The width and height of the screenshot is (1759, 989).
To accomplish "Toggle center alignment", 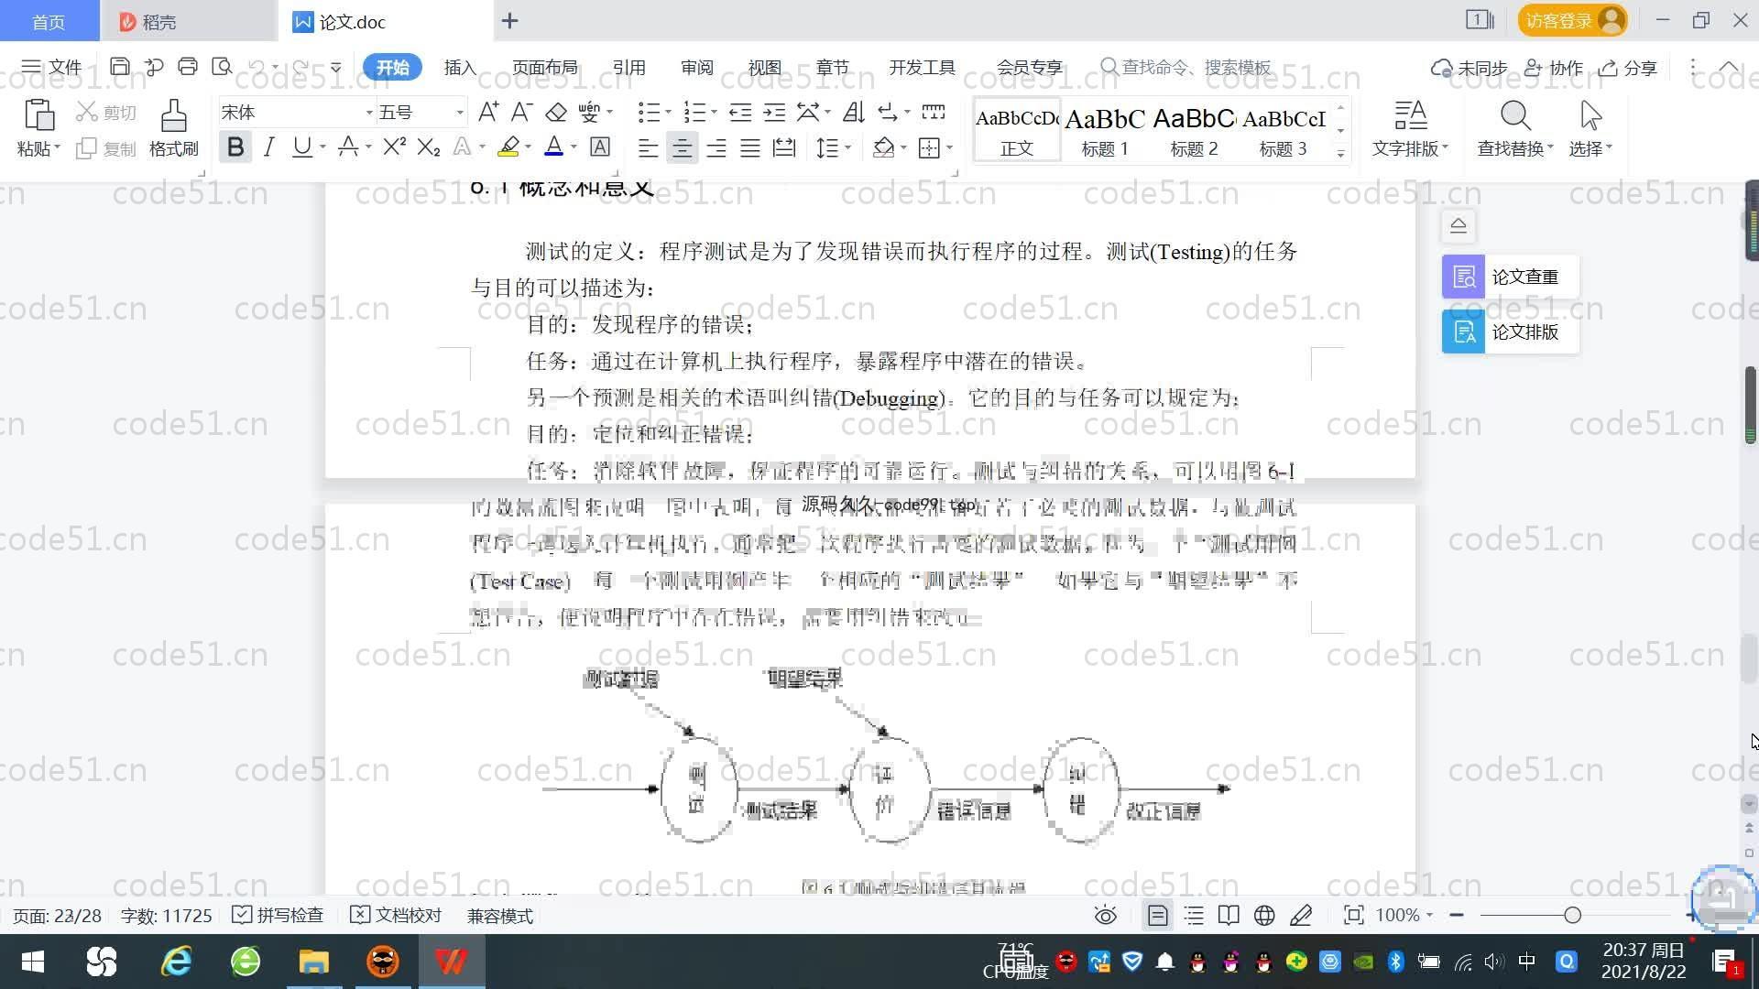I will [x=682, y=147].
